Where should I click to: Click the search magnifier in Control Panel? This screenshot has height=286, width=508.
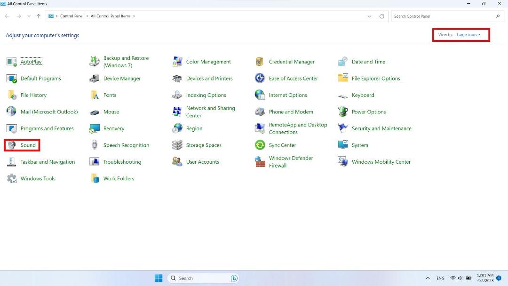click(x=498, y=16)
